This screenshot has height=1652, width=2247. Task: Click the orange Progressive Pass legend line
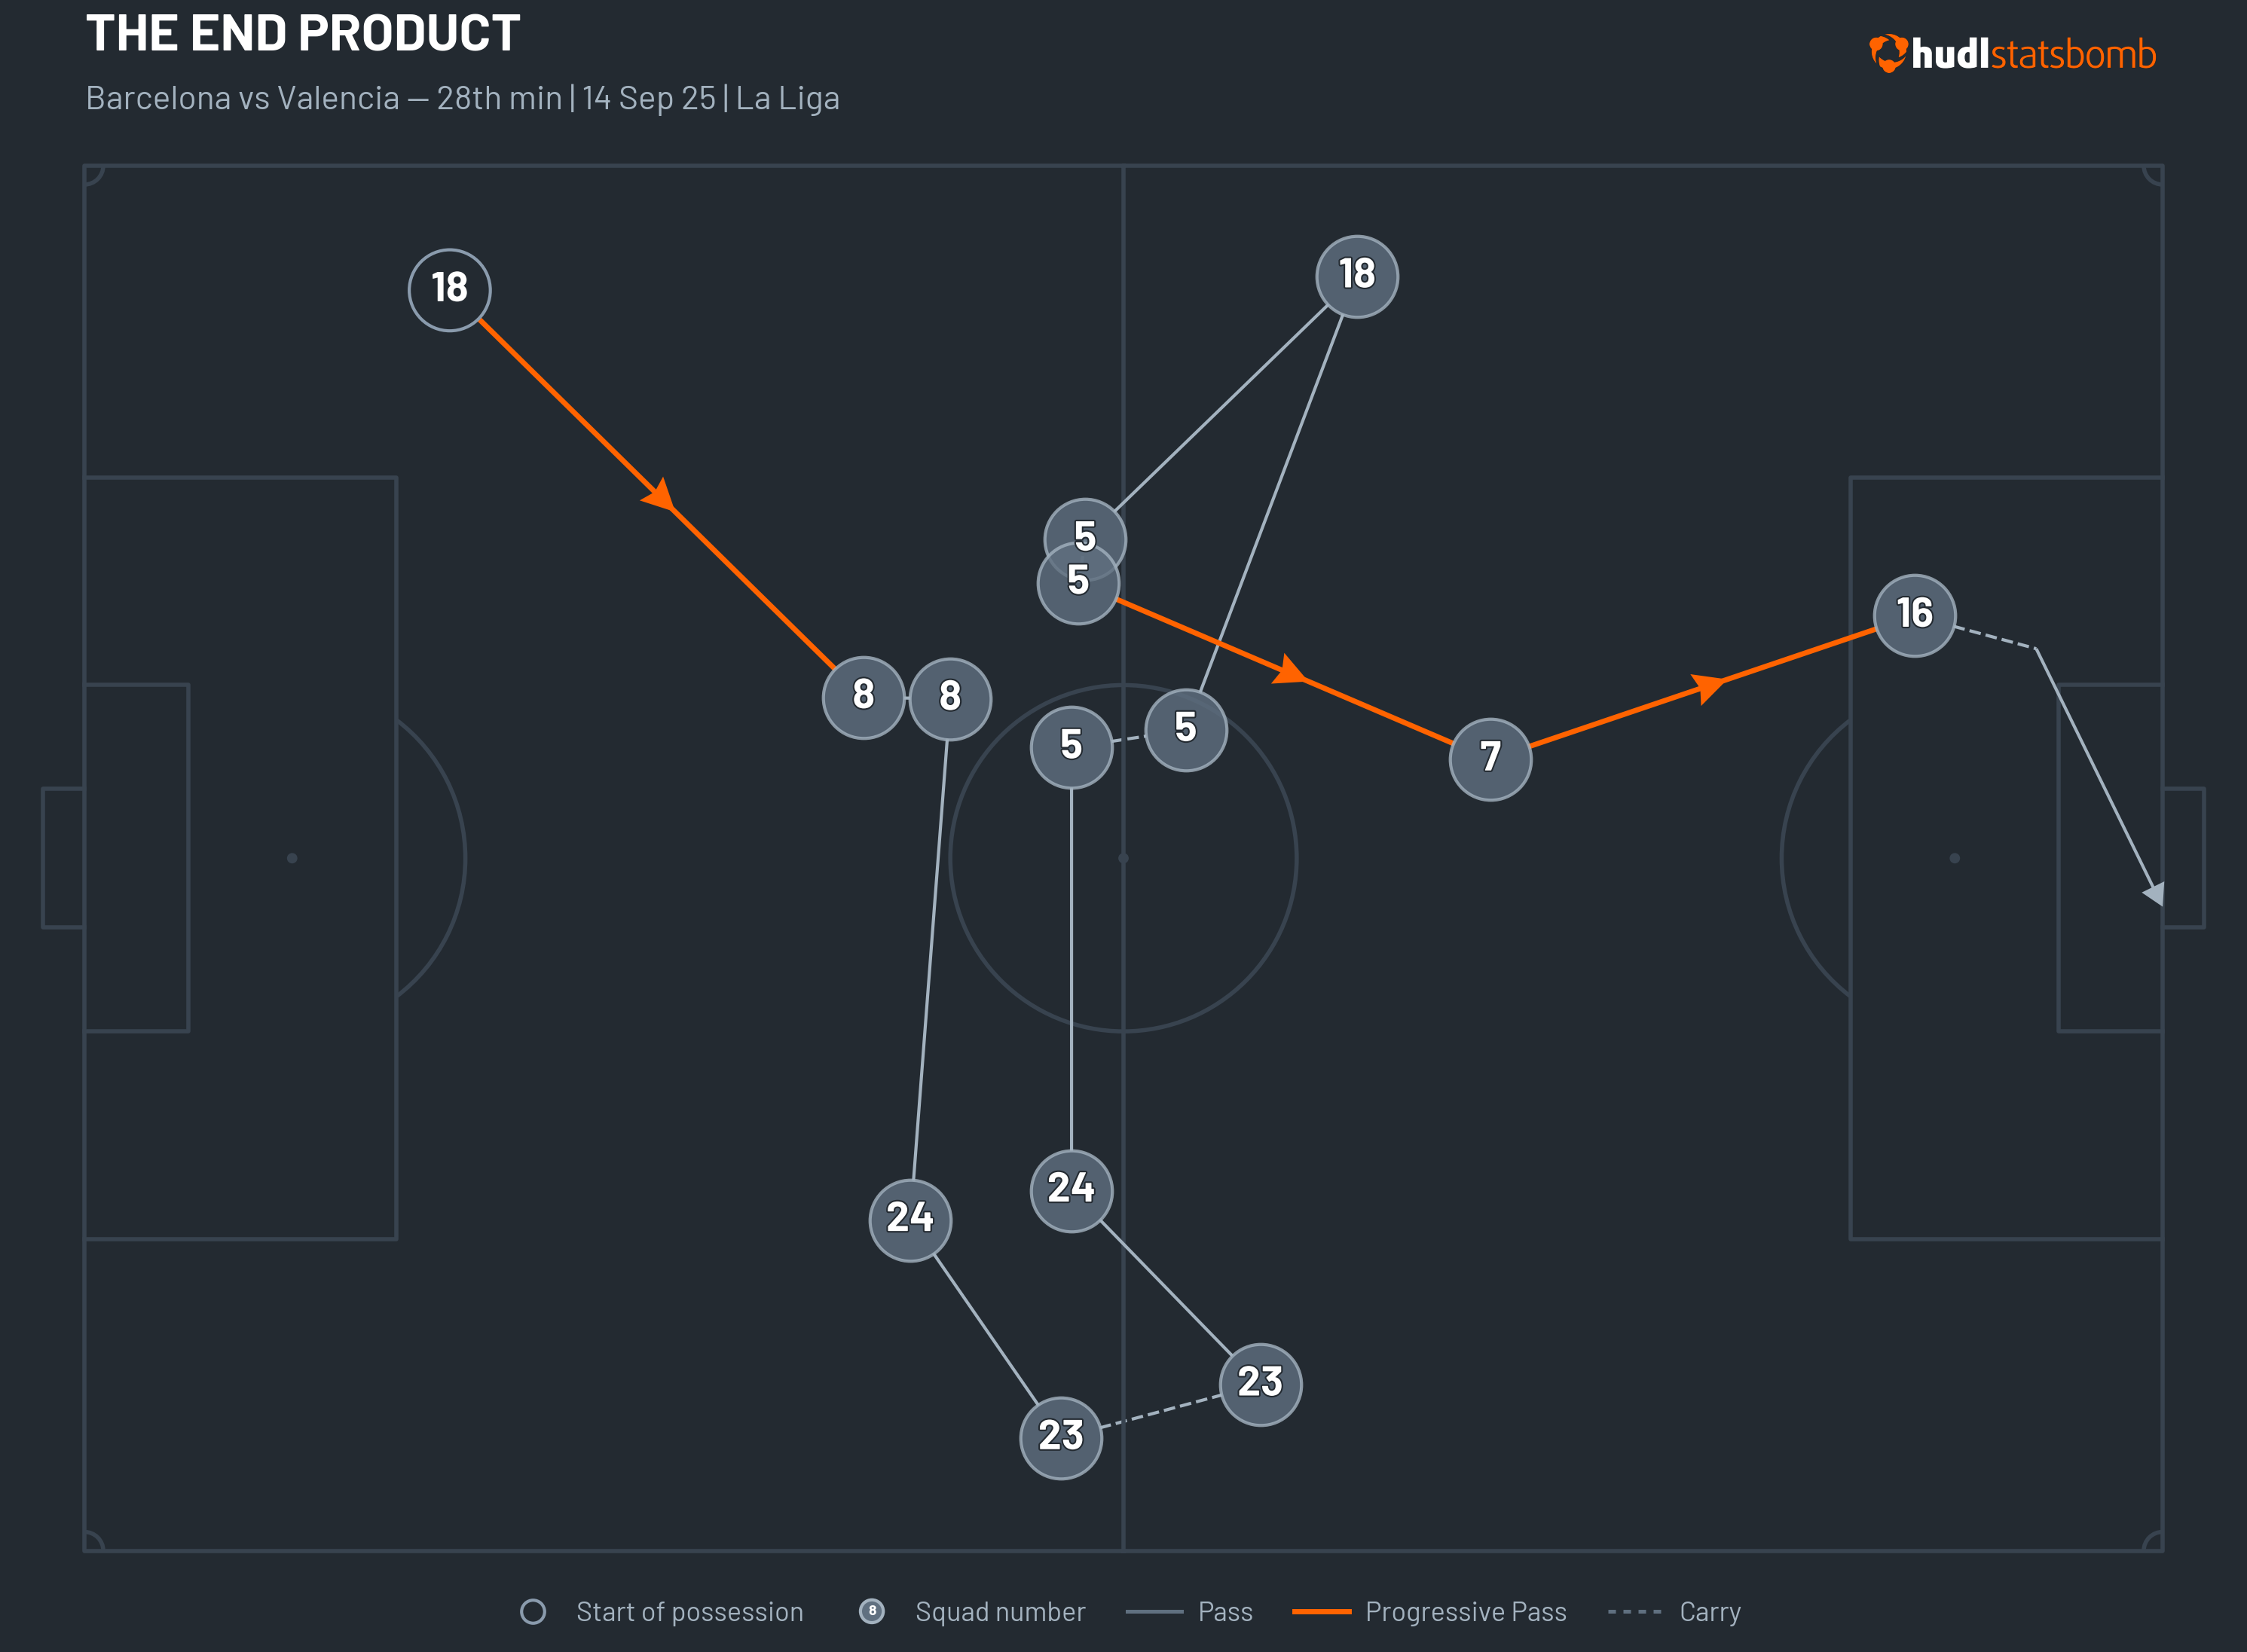pos(1321,1611)
